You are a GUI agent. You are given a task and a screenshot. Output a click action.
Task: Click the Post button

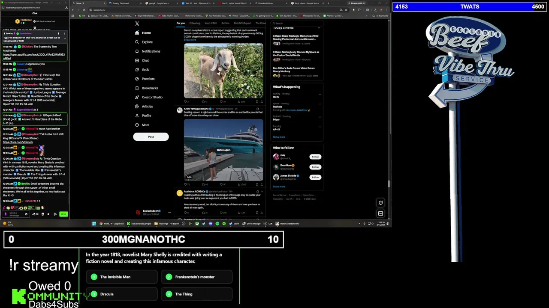pyautogui.click(x=151, y=137)
